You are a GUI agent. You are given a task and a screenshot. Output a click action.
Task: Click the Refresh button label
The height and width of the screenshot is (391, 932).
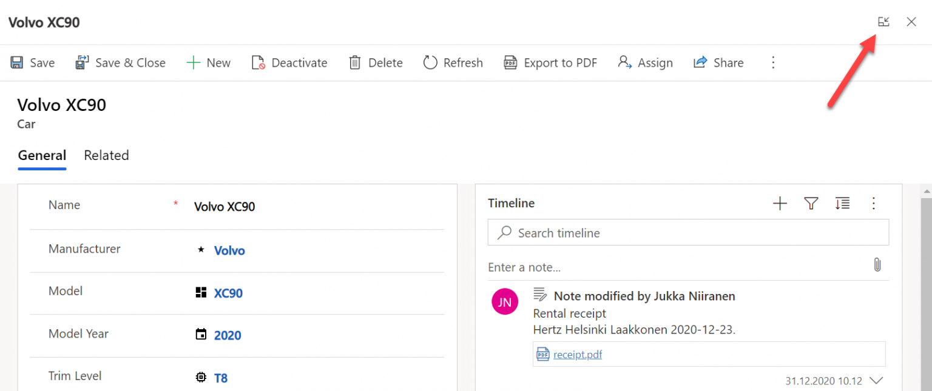(x=463, y=63)
